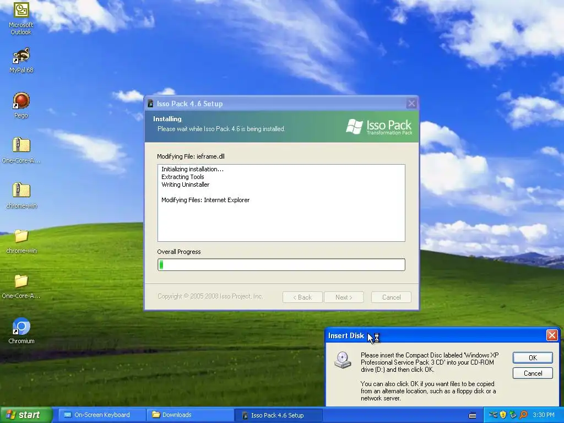Screen dimensions: 564x423
Task: Close the Isso Pack 4.6 Setup window
Action: pos(411,104)
